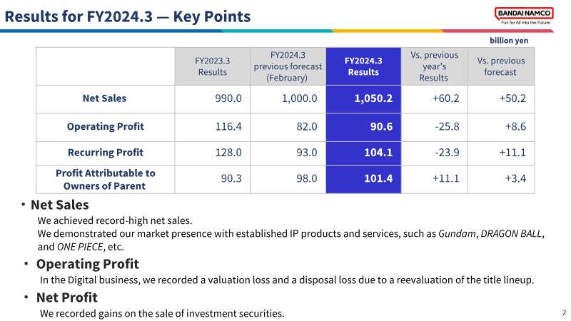Click the +3.4 value in last row
This screenshot has width=571, height=321.
[514, 178]
